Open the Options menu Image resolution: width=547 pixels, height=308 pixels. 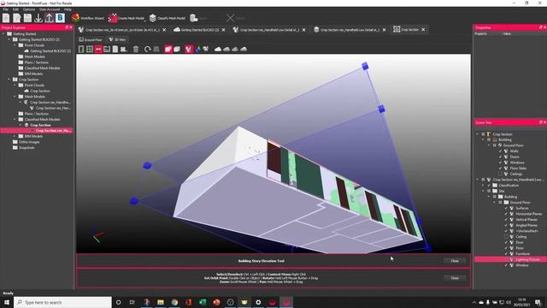(29, 9)
